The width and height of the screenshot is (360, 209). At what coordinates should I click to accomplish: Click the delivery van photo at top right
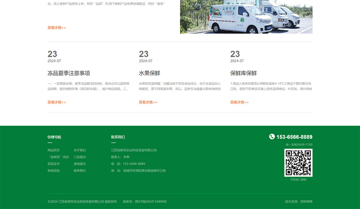tap(246, 16)
